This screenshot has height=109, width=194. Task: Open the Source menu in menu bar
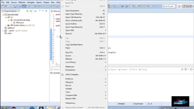[14, 2]
